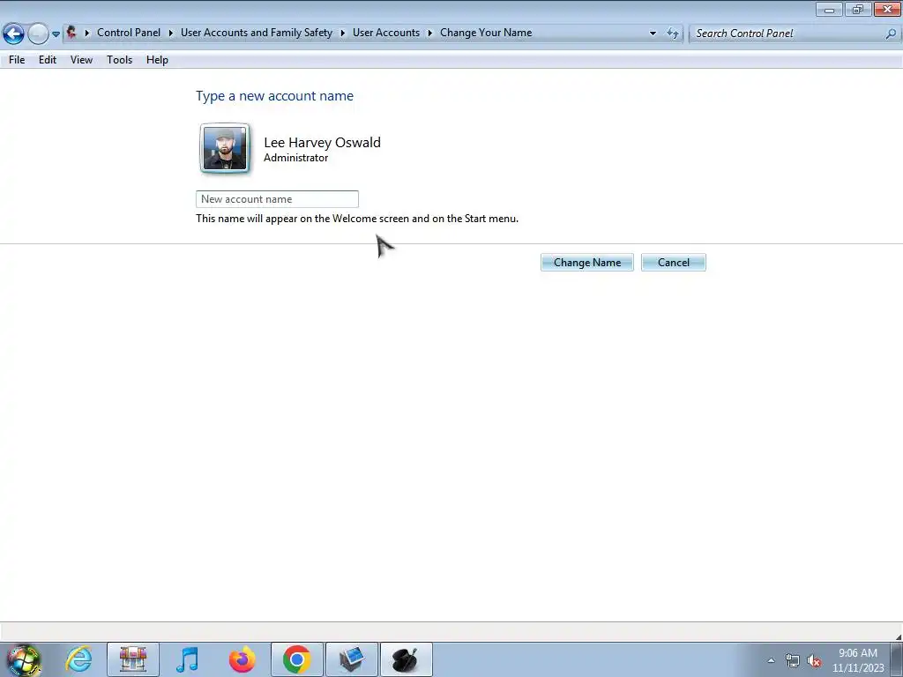Select the "Lee Harvey Oswald" account name text
The height and width of the screenshot is (677, 903).
click(x=322, y=142)
